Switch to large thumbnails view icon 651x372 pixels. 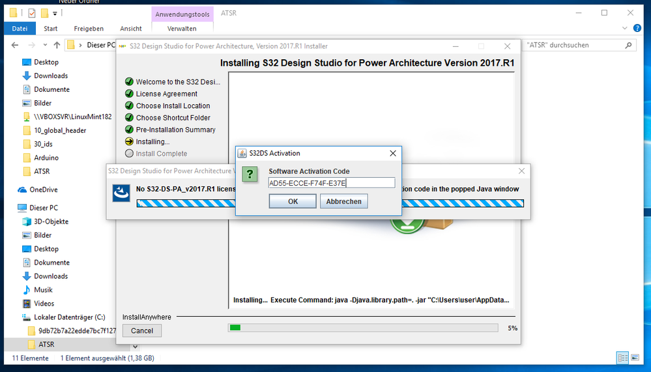[635, 358]
